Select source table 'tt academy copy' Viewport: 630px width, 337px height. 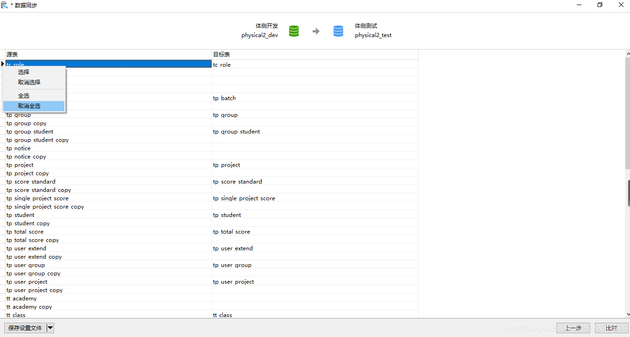(x=108, y=307)
